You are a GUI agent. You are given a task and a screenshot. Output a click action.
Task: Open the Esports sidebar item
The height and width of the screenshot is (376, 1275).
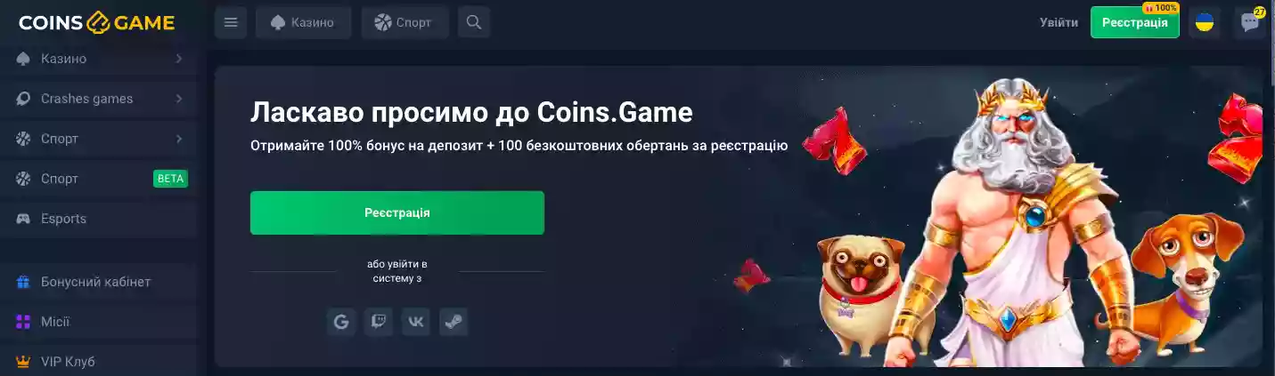[98, 219]
